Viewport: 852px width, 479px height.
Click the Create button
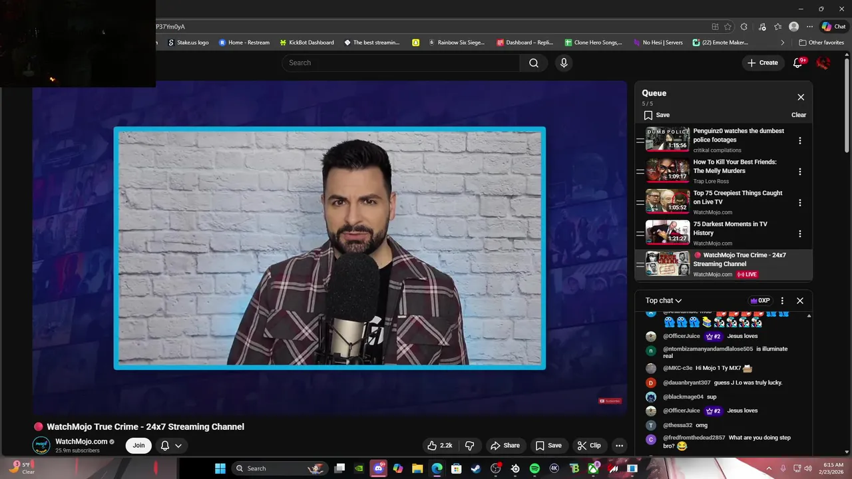(x=762, y=63)
